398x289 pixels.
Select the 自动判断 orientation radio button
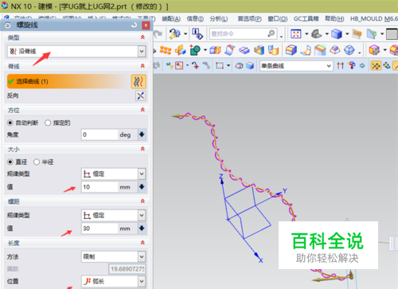point(10,123)
